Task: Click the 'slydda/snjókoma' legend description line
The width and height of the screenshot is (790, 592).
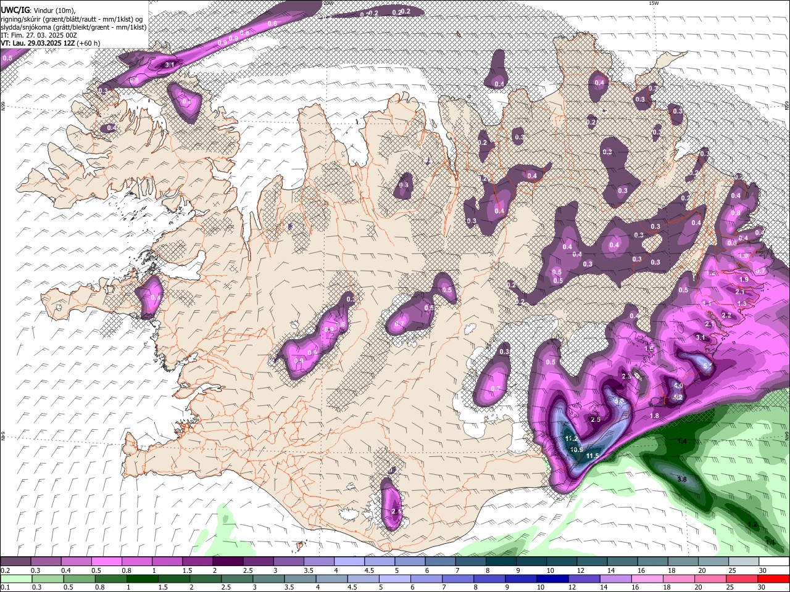Action: (x=74, y=27)
